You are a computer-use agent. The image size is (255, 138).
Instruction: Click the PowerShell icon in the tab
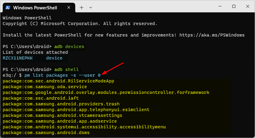(x=8, y=7)
